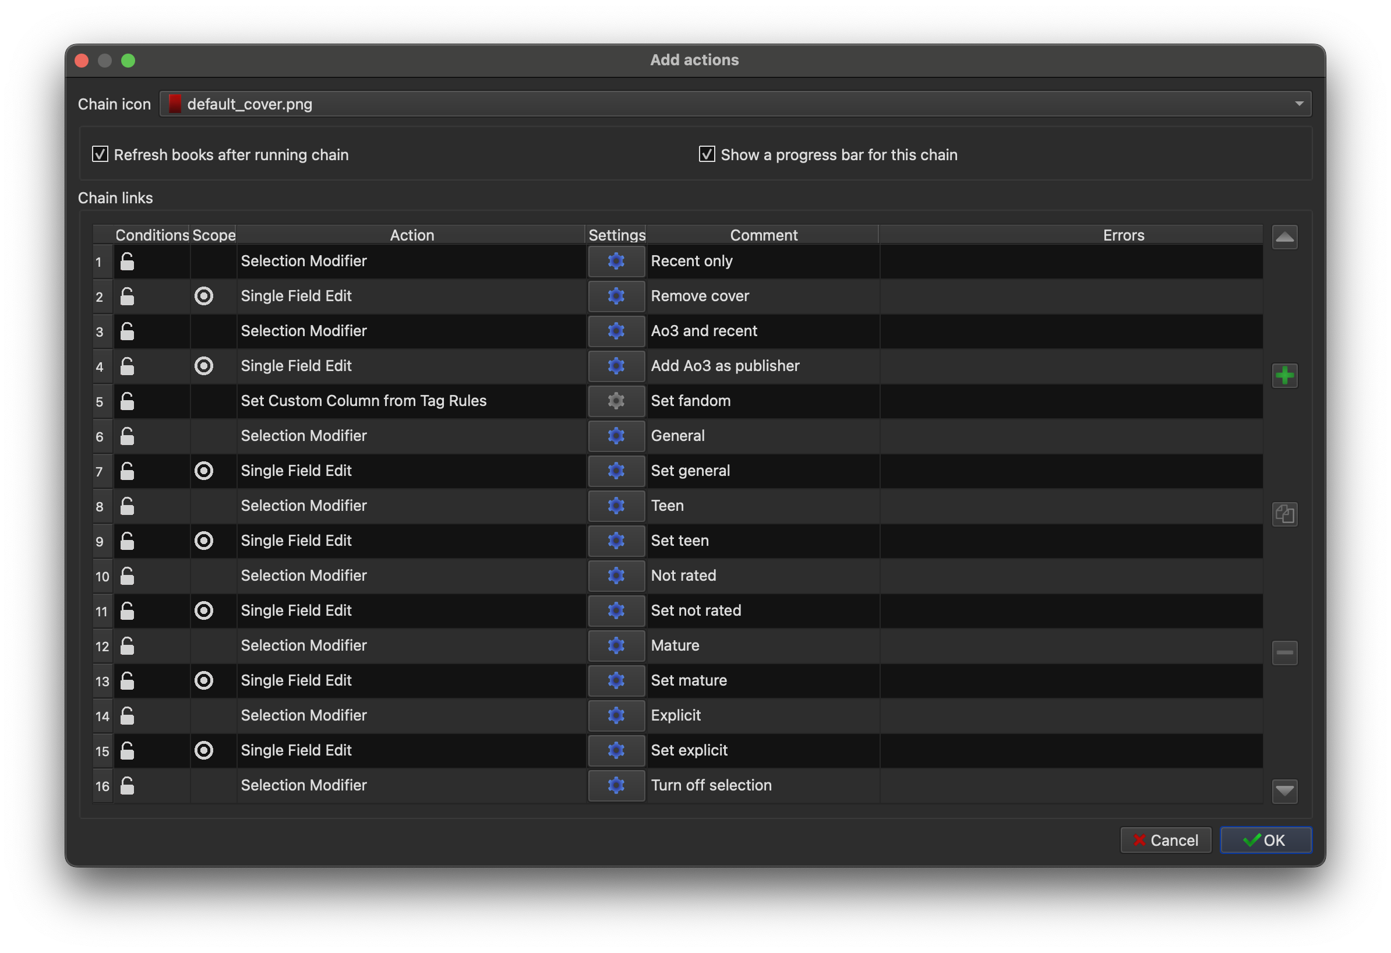Click the Turn off selection comment cell
Viewport: 1391px width, 953px height.
[x=763, y=785]
